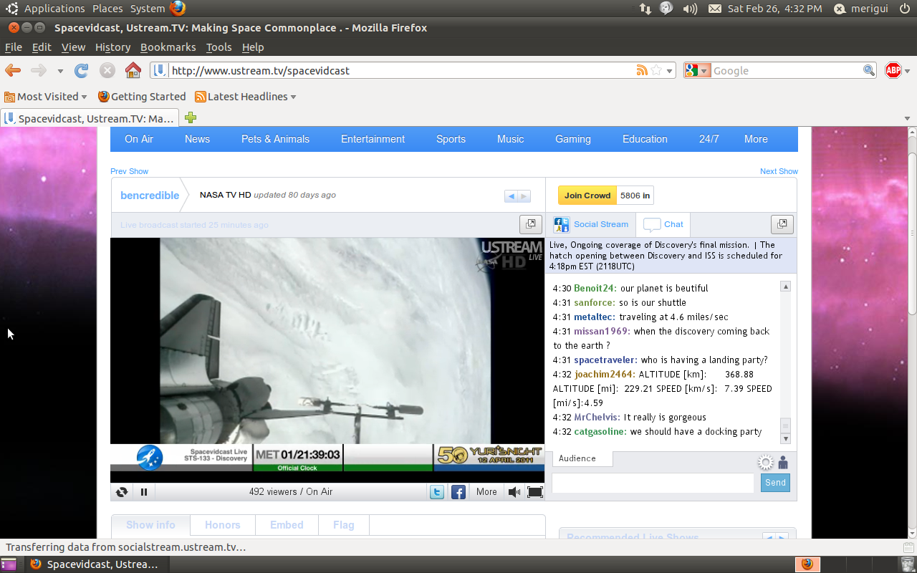Reload the page with the refresh icon

click(82, 70)
